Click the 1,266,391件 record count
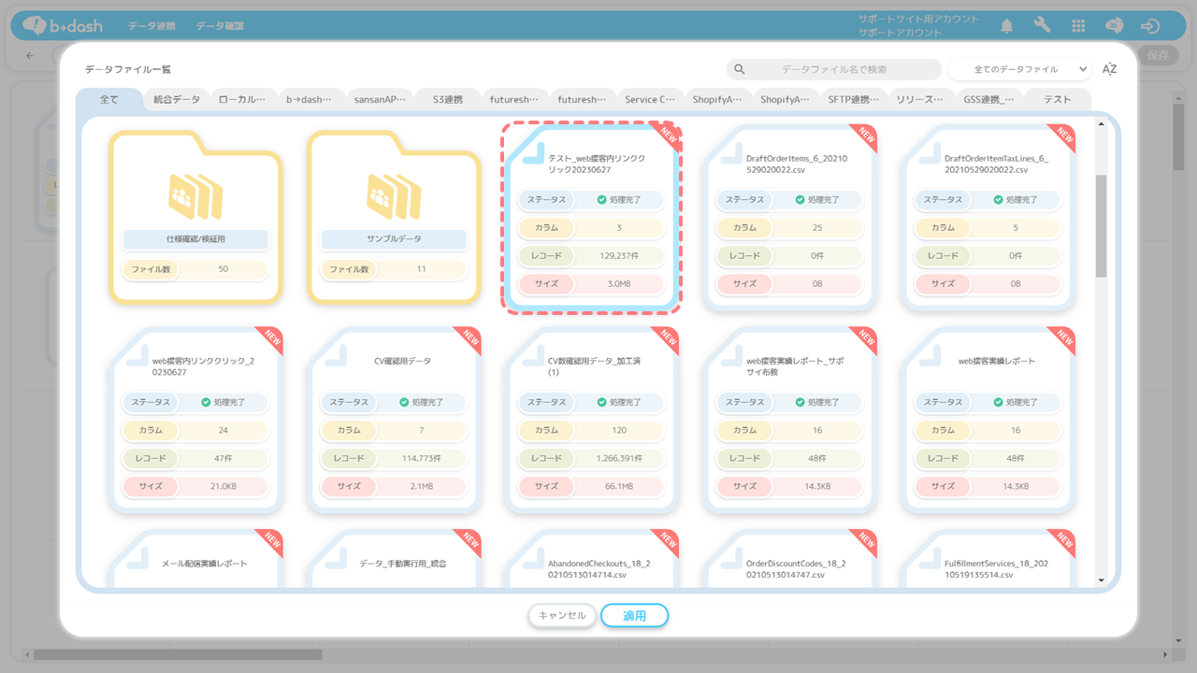 618,458
